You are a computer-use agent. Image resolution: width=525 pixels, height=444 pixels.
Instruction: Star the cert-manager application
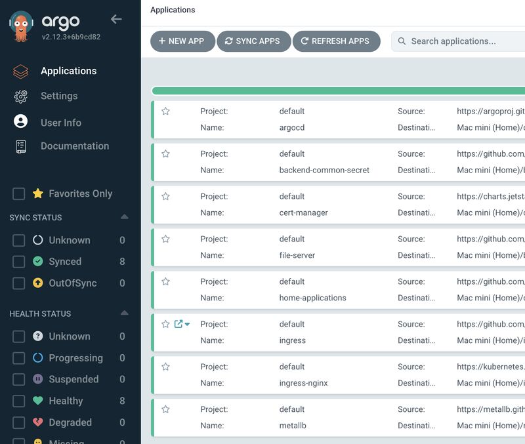tap(165, 197)
